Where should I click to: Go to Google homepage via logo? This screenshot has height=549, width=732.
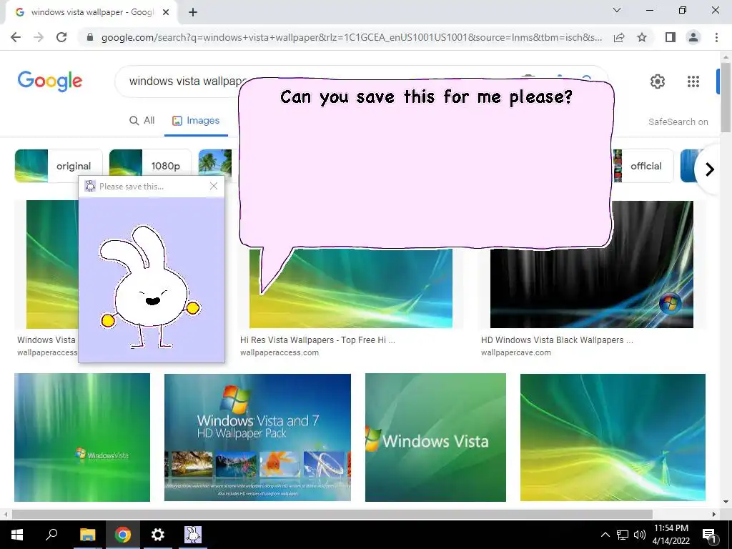50,81
